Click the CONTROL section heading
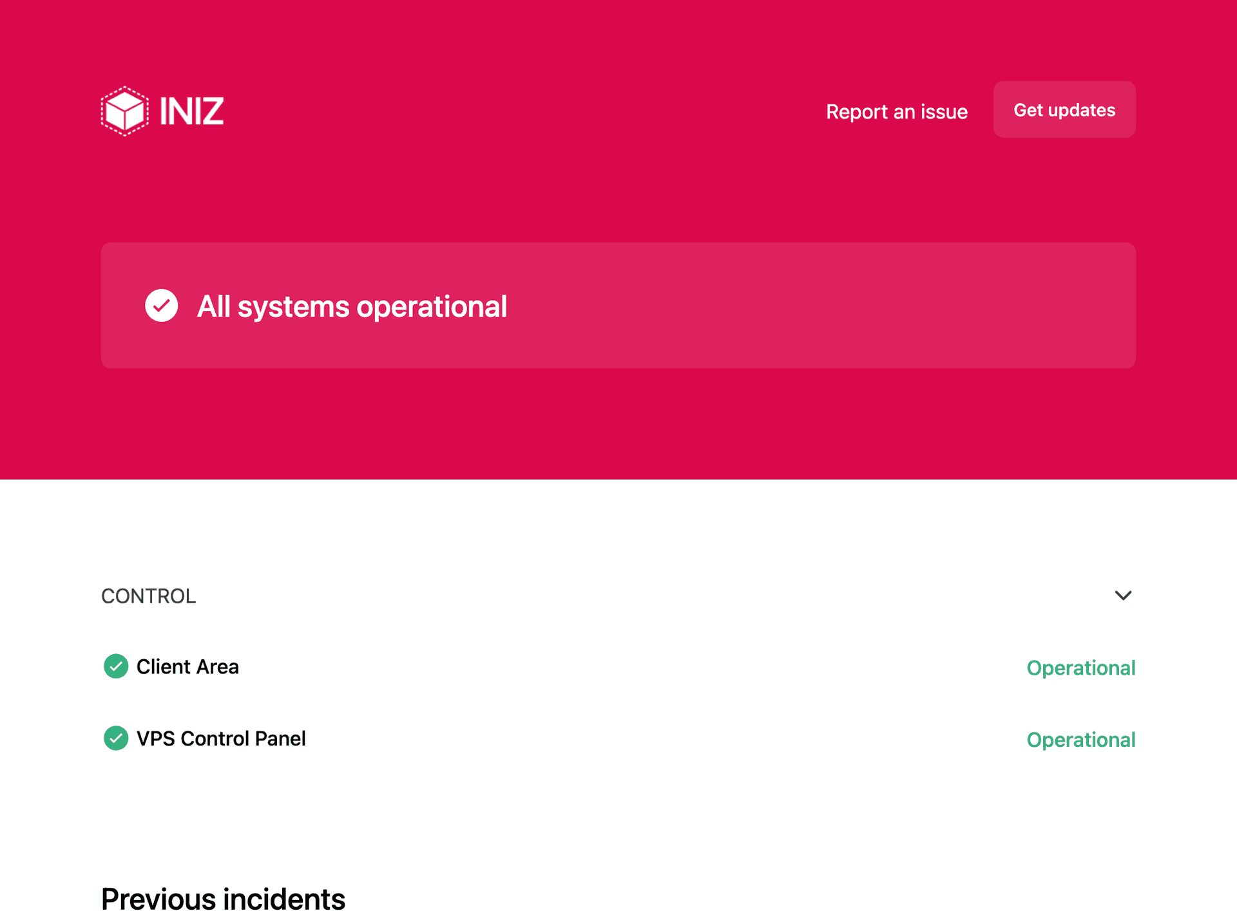The width and height of the screenshot is (1237, 911). click(x=148, y=596)
